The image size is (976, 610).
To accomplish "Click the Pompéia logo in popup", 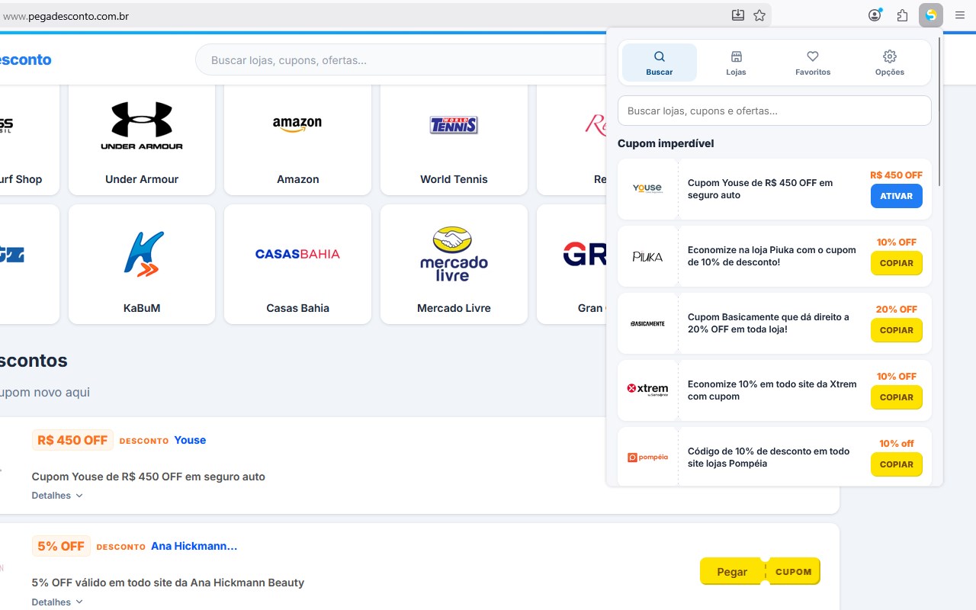I will [x=647, y=457].
